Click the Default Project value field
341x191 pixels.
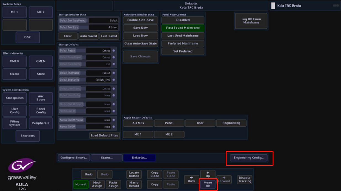[x=98, y=51]
